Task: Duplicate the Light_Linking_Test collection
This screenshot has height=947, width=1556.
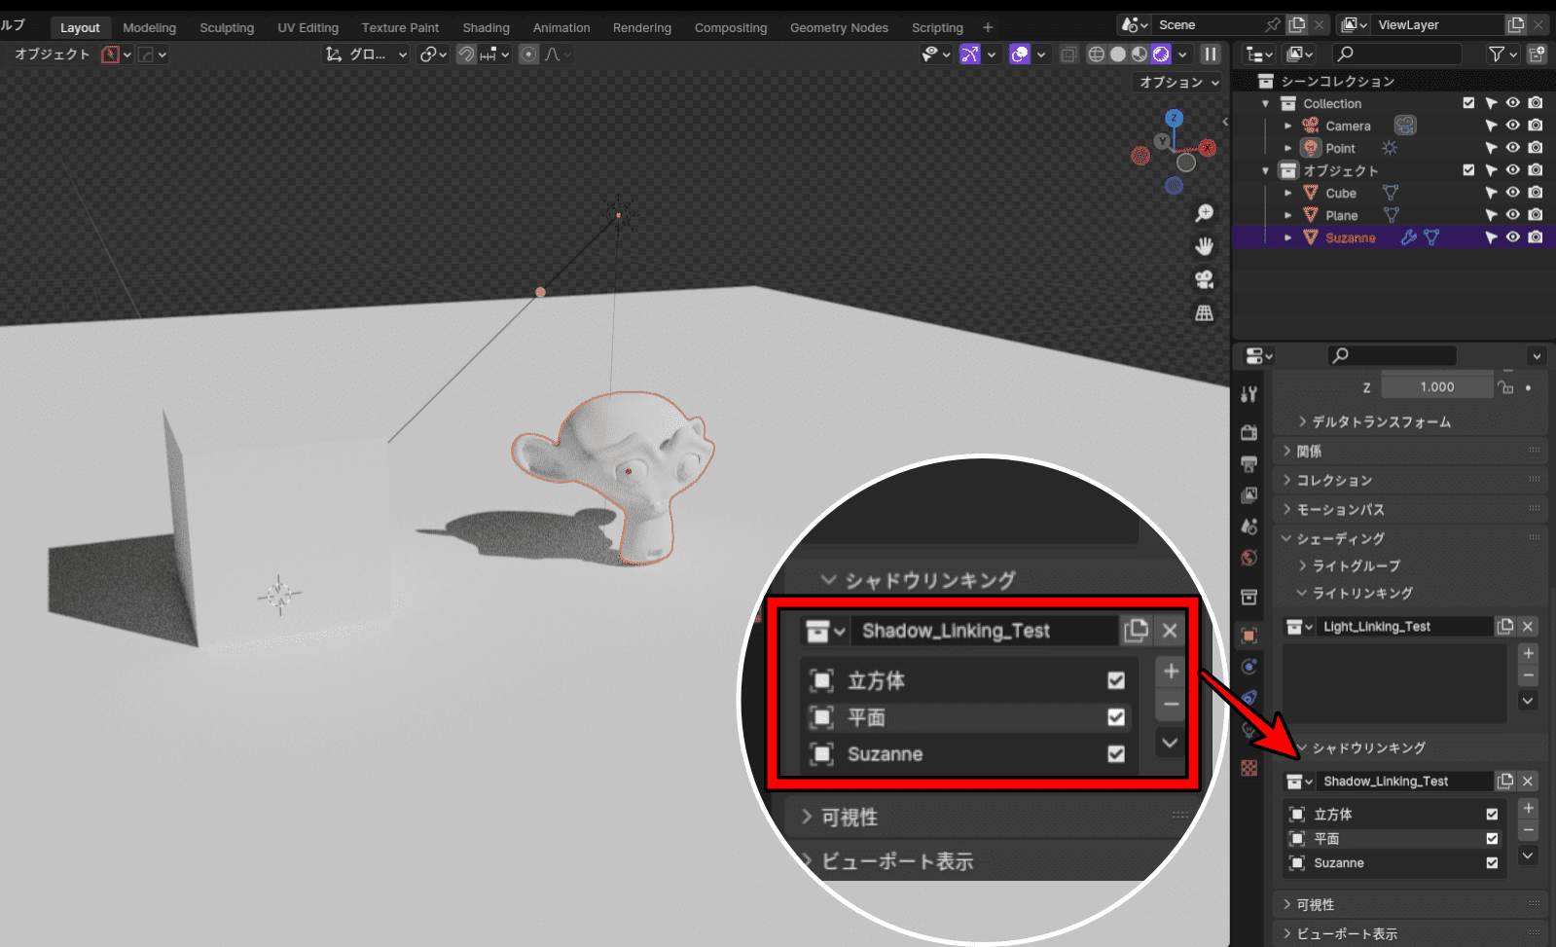Action: tap(1505, 626)
